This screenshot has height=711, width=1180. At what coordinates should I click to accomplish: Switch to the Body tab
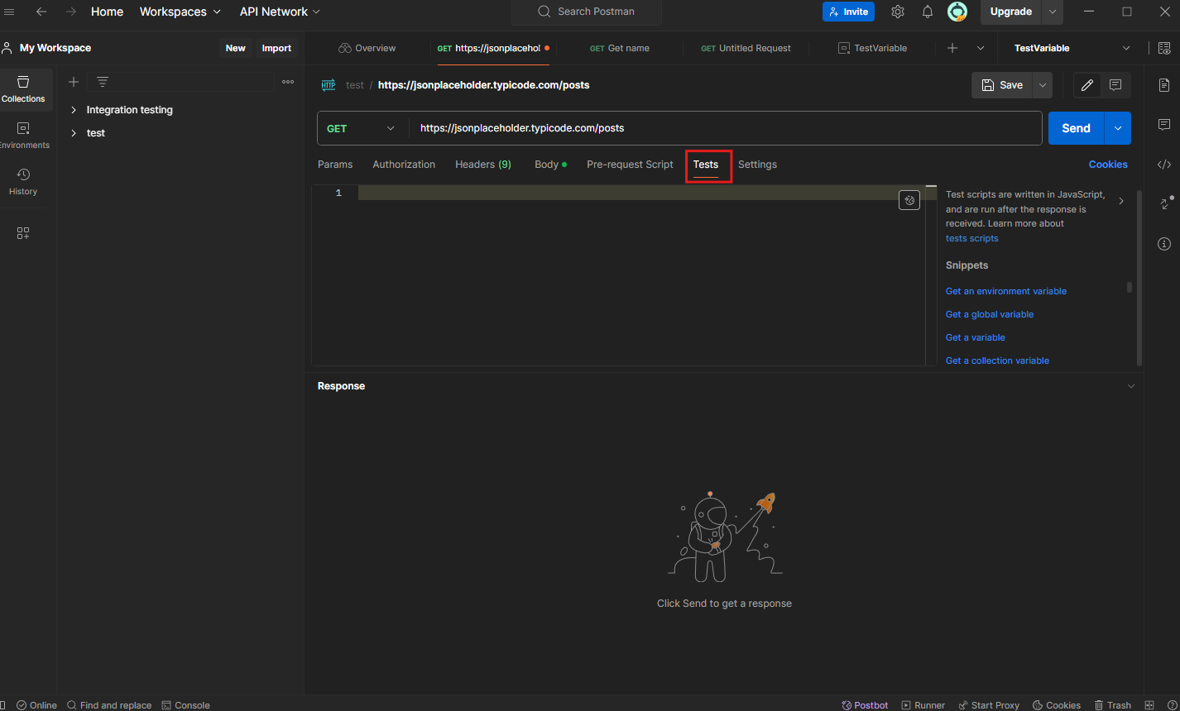point(550,165)
